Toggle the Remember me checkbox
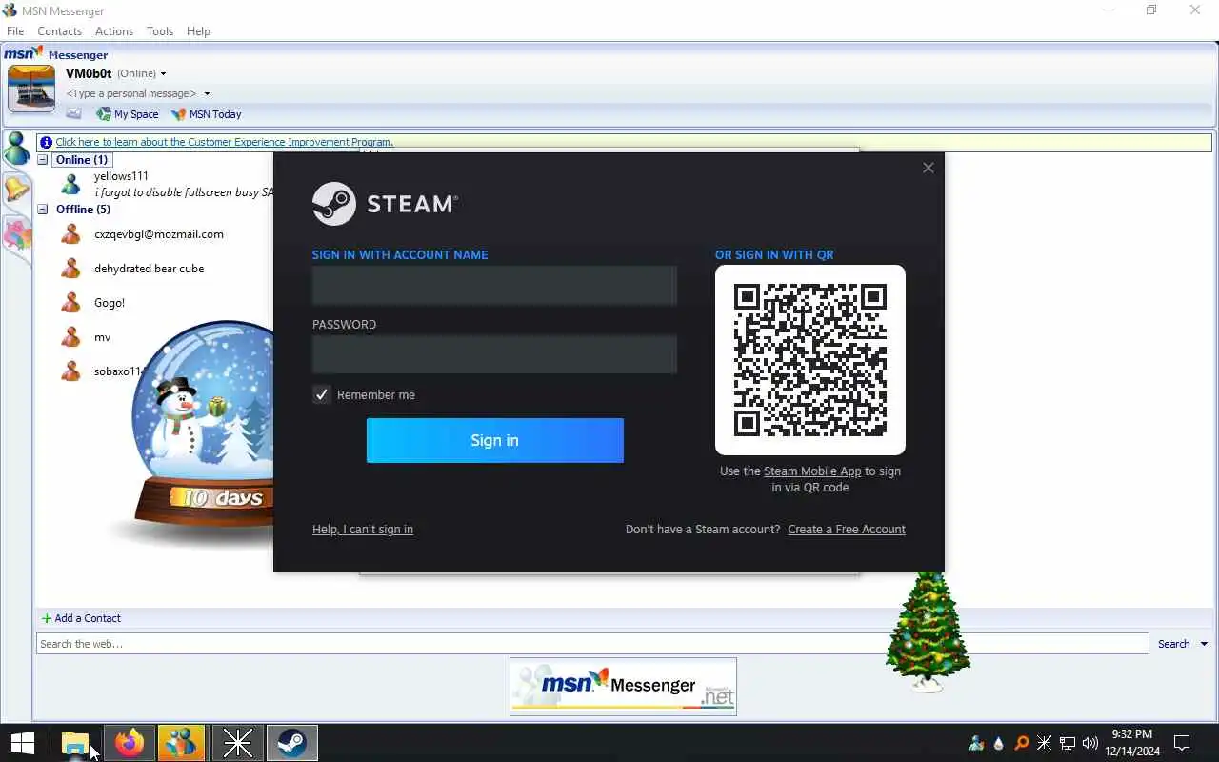The width and height of the screenshot is (1219, 762). click(322, 394)
